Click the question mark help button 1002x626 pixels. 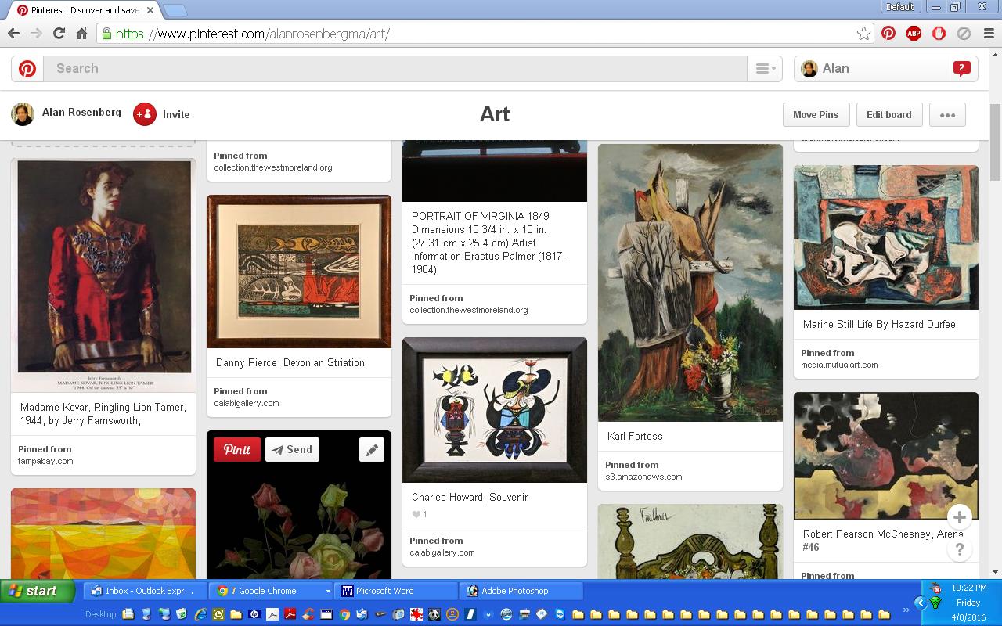[x=960, y=549]
